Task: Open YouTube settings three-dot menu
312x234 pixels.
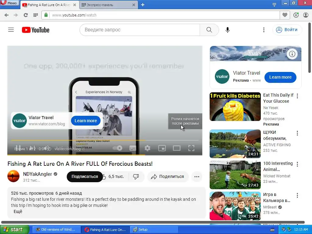Action: pos(264,30)
